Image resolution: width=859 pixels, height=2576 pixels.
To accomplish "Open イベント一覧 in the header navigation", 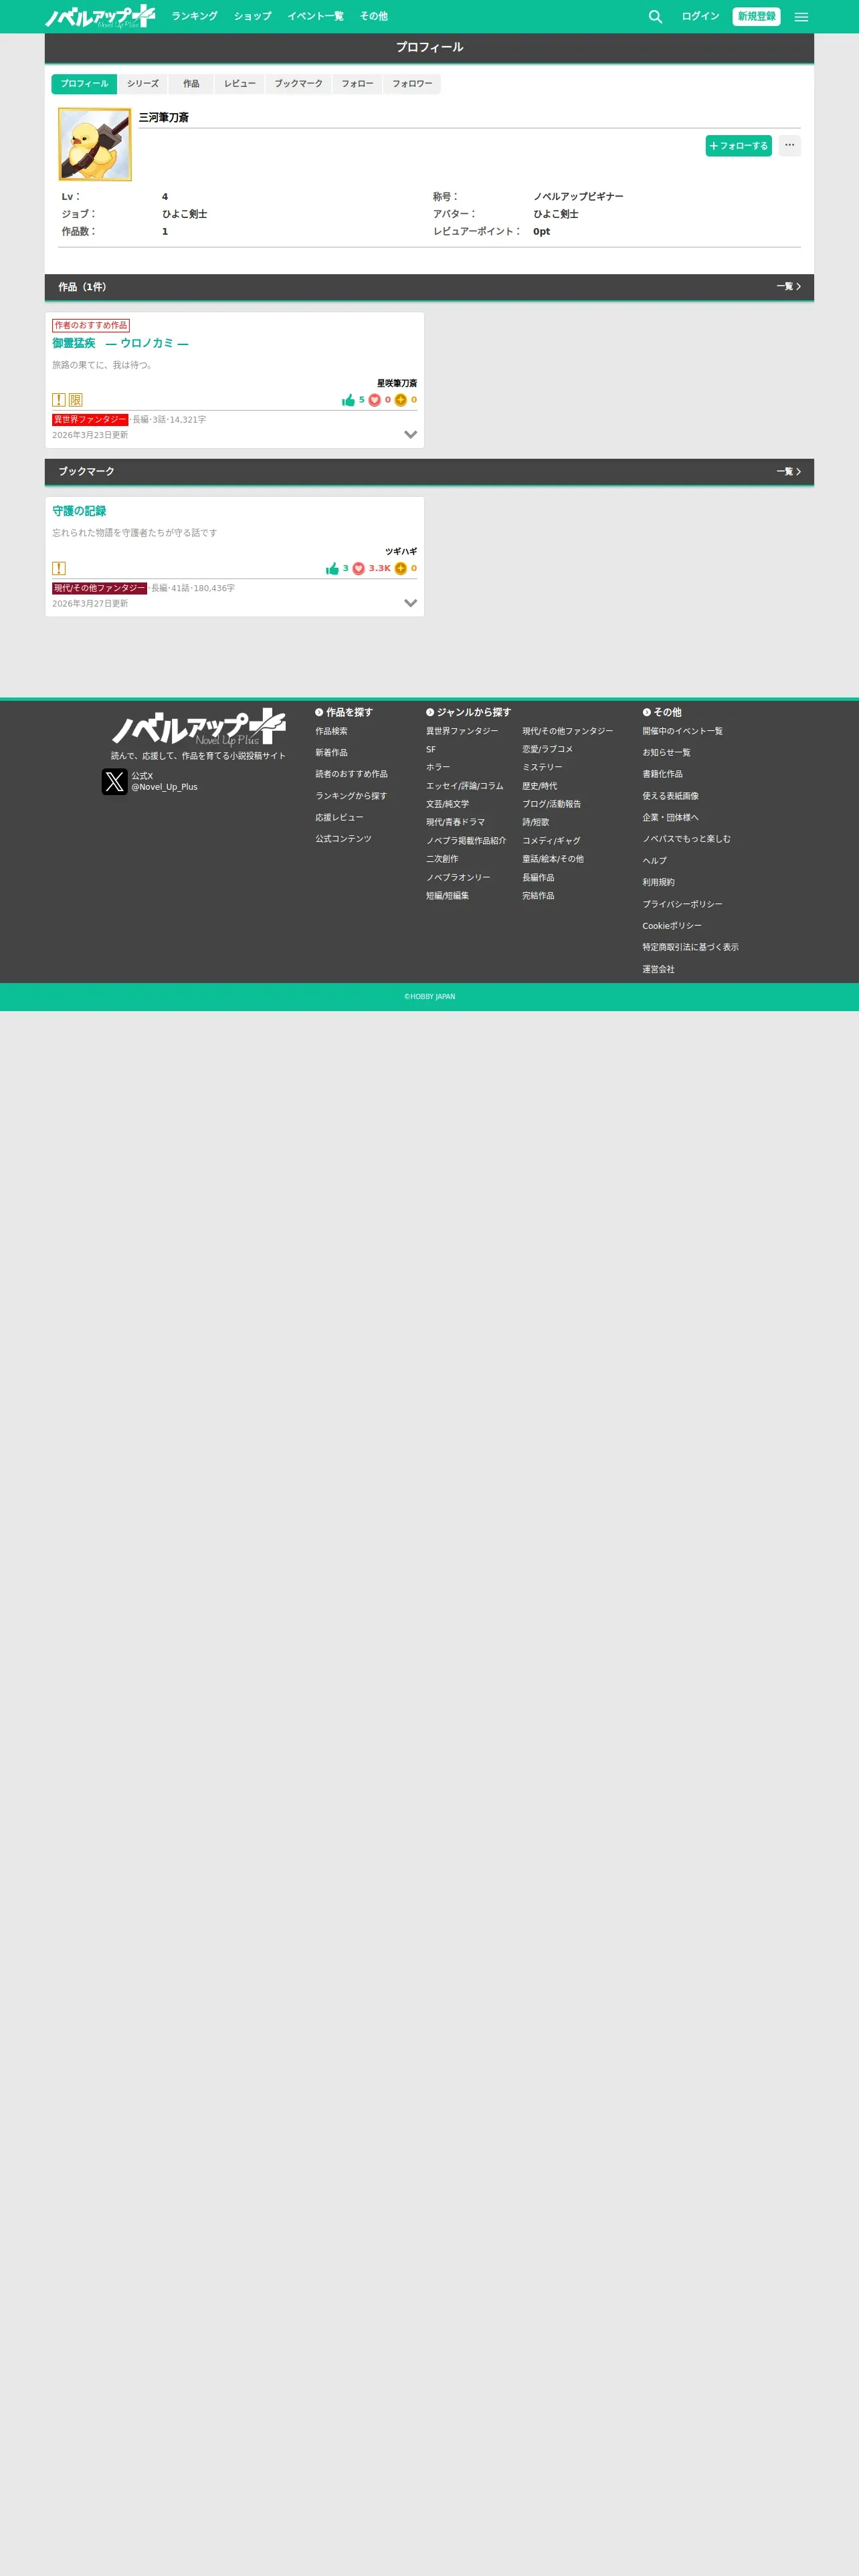I will [x=315, y=16].
